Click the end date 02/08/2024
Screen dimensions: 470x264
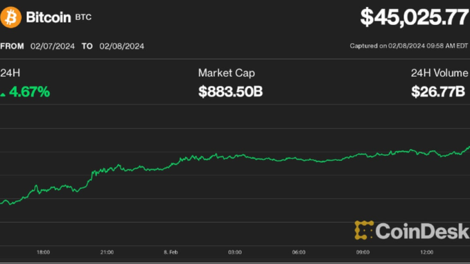click(x=122, y=46)
